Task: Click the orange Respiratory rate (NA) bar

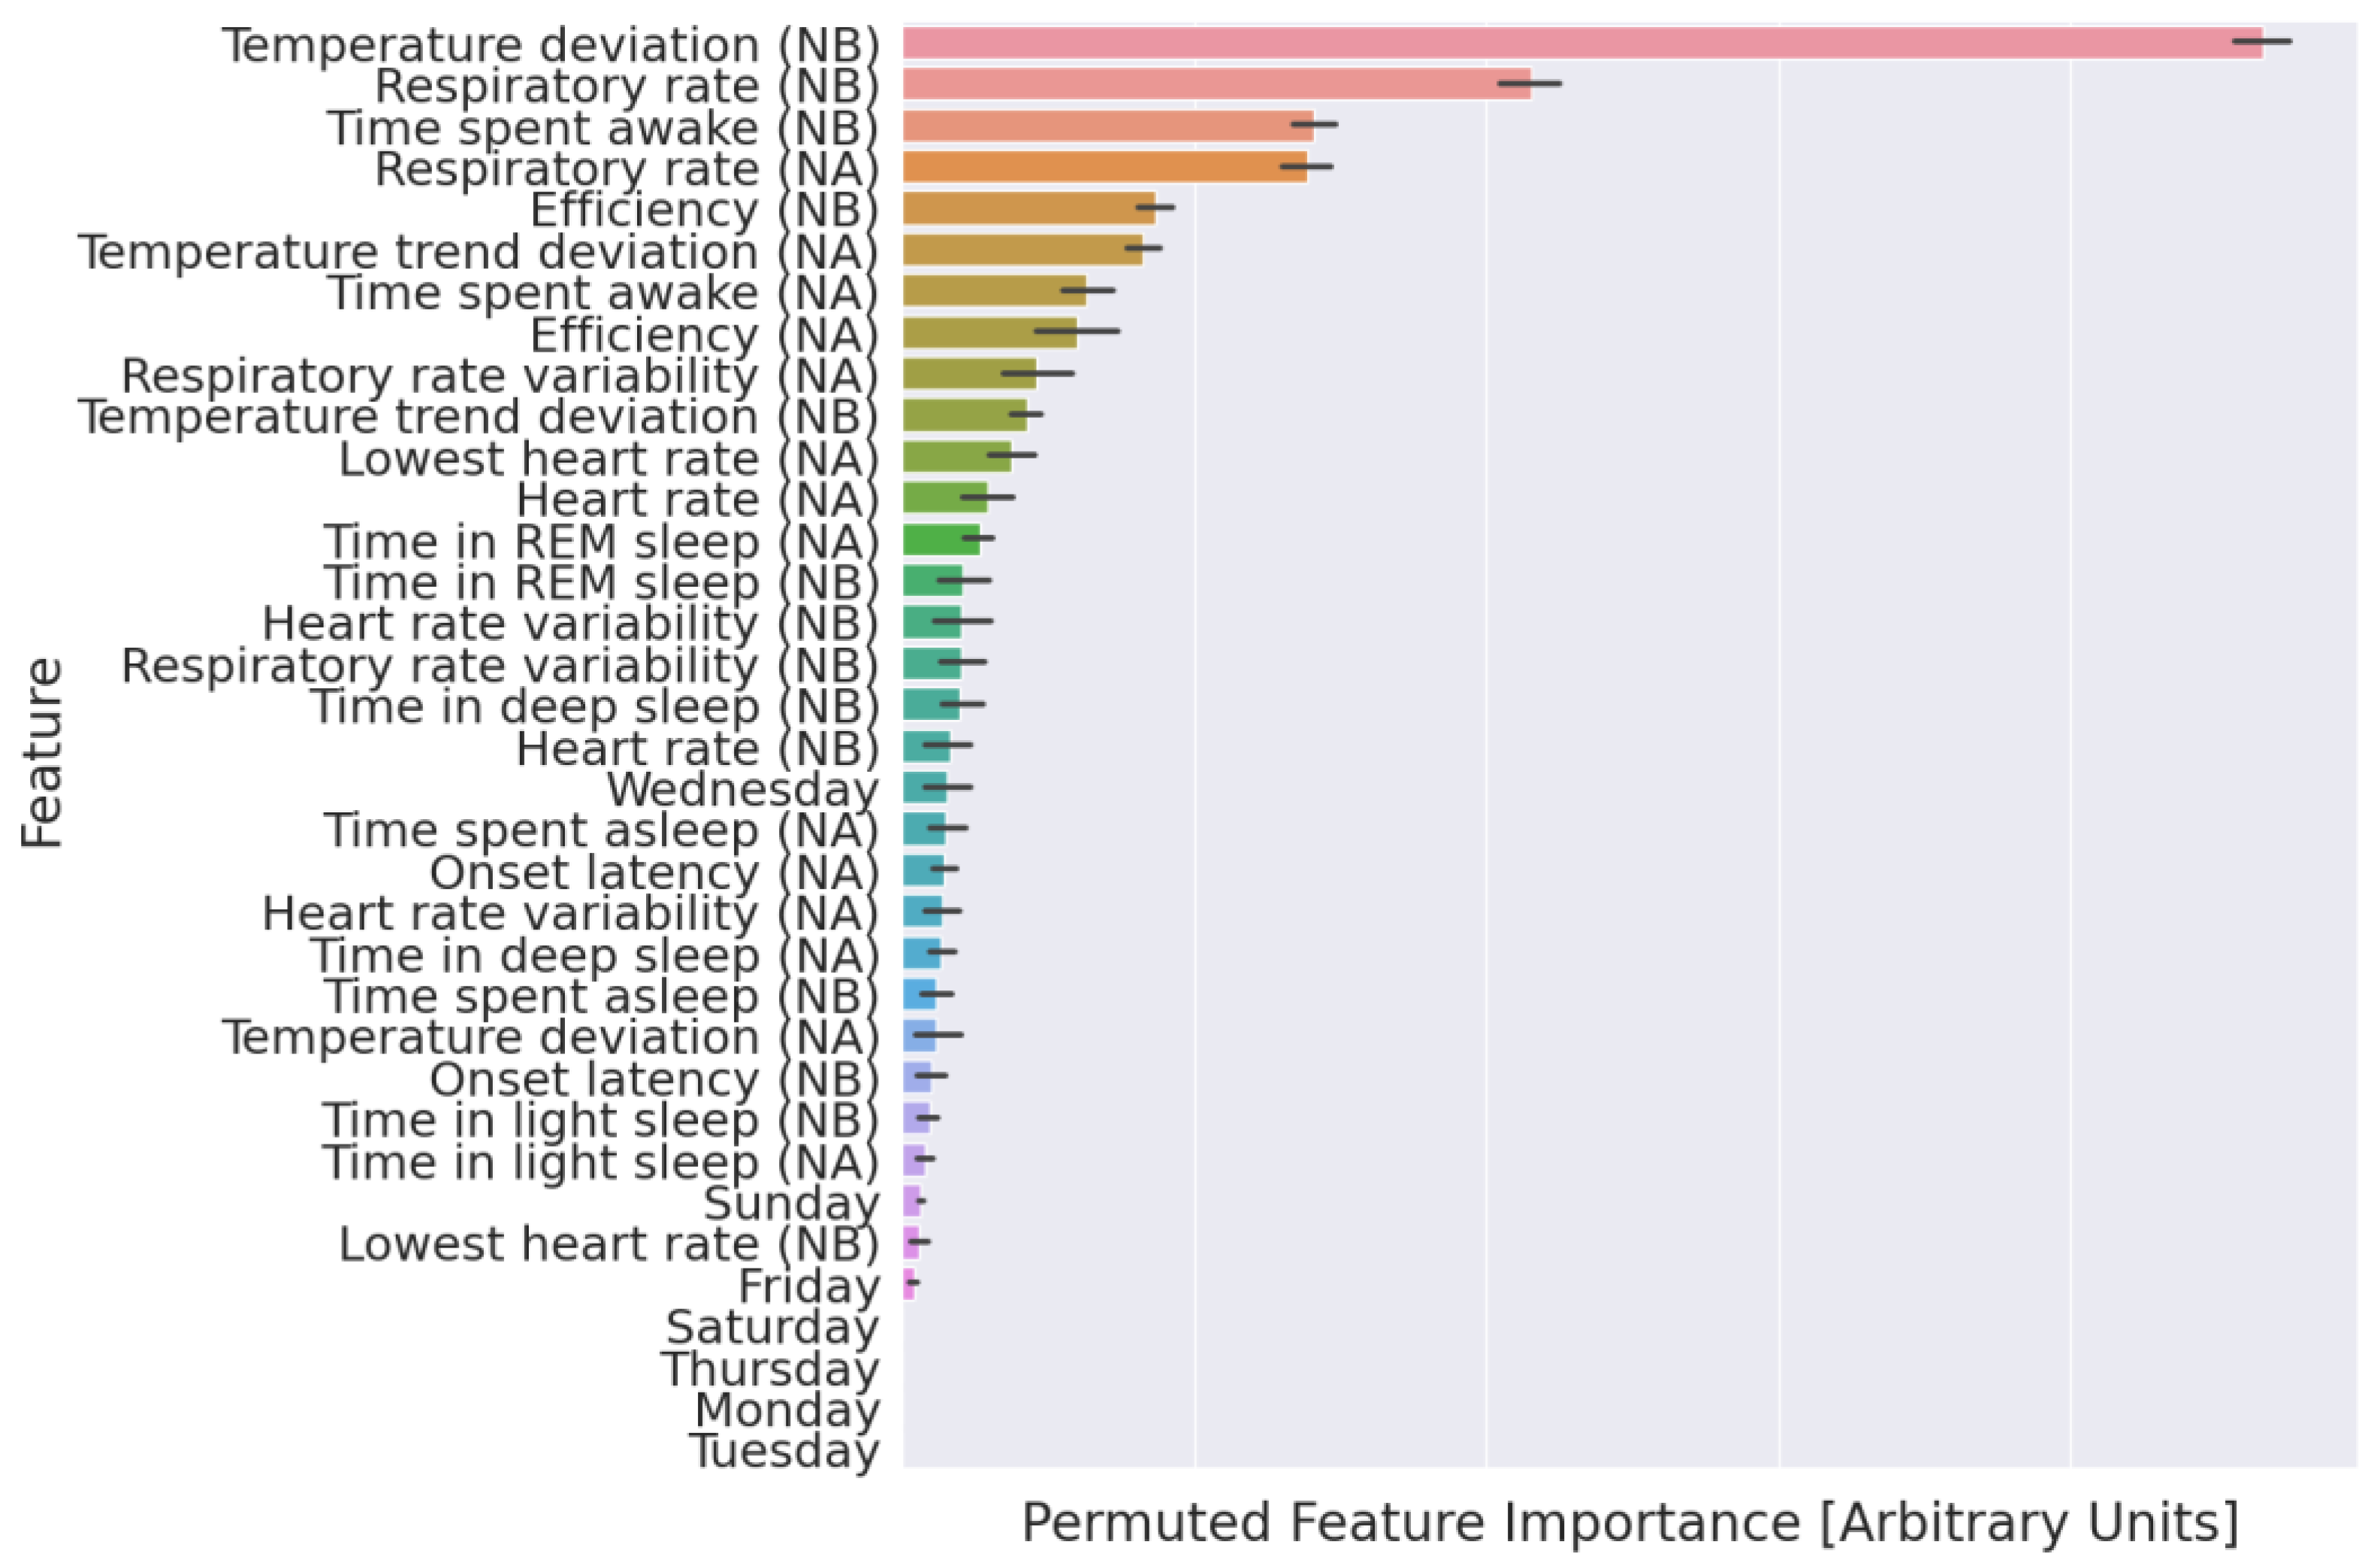Action: pos(1104,167)
